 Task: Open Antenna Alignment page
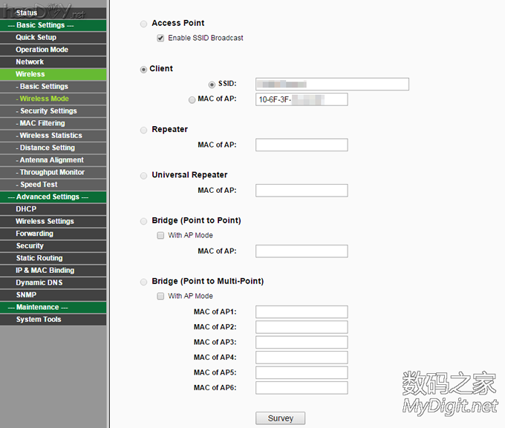pyautogui.click(x=51, y=159)
